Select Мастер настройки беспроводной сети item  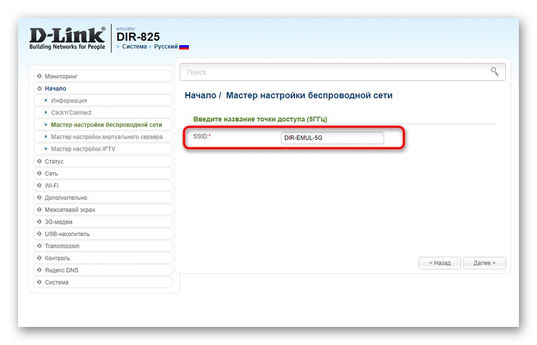(103, 125)
